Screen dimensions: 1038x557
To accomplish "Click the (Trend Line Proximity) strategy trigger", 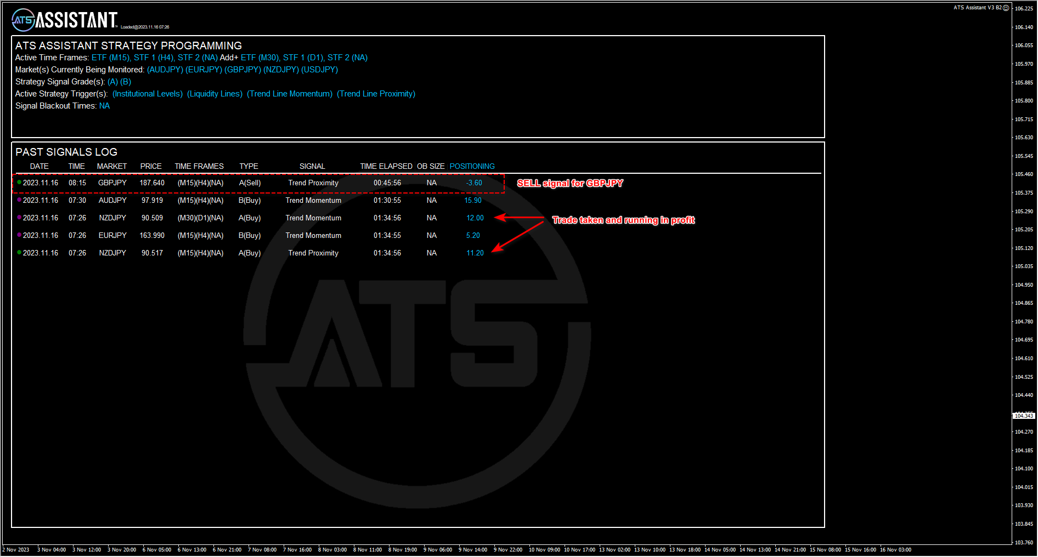I will 376,94.
